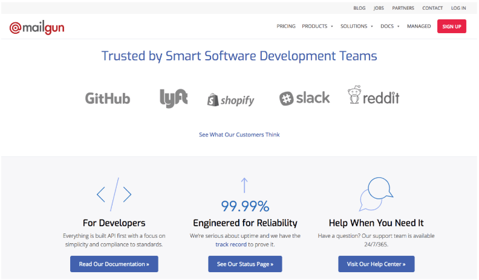Screen dimensions: 479x280
Task: Open the Managed menu item
Action: (419, 26)
